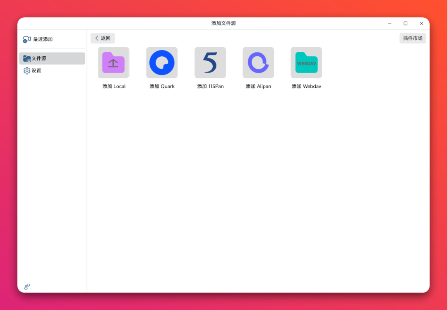This screenshot has width=447, height=310.
Task: Click the "添加 Local" text label
Action: pyautogui.click(x=114, y=87)
